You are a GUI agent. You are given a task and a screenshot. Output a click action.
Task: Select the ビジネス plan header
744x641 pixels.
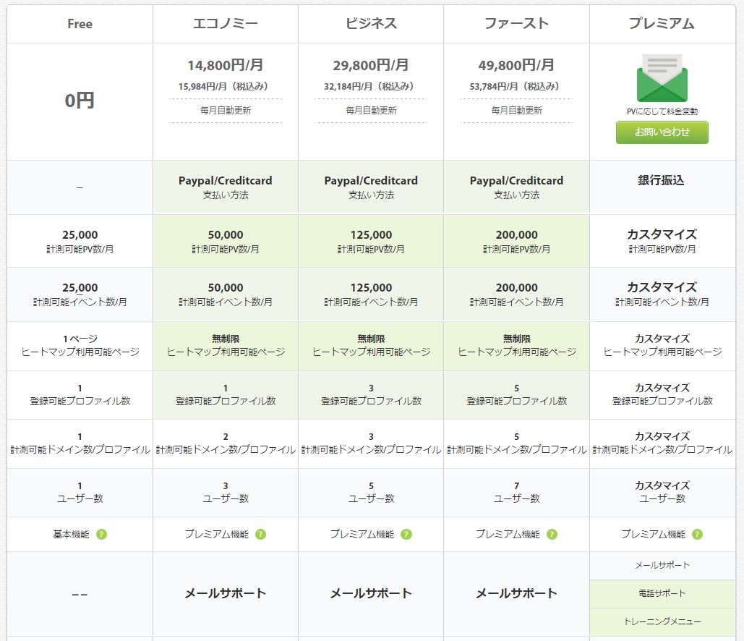[371, 24]
